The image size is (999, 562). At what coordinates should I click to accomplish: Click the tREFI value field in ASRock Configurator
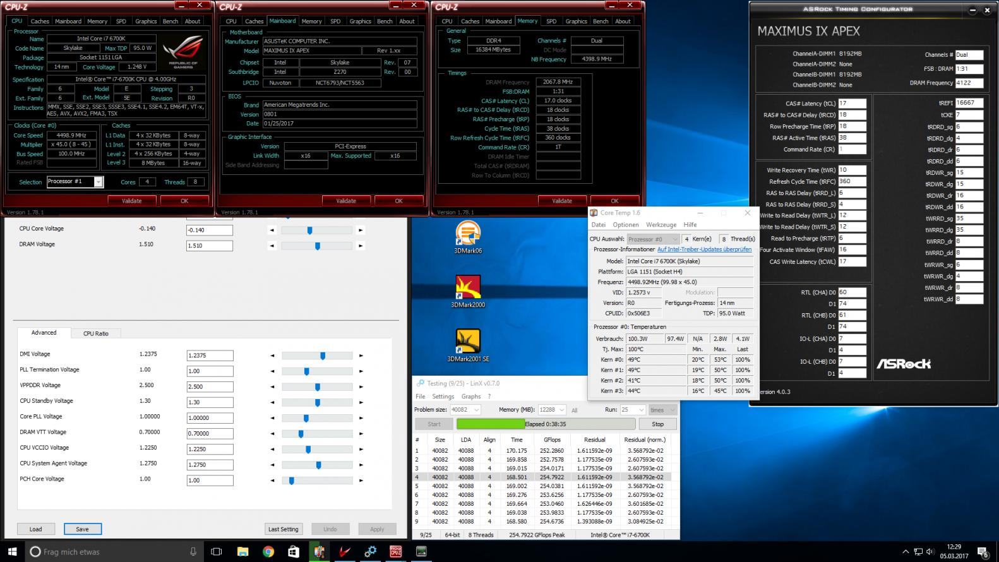pyautogui.click(x=969, y=103)
